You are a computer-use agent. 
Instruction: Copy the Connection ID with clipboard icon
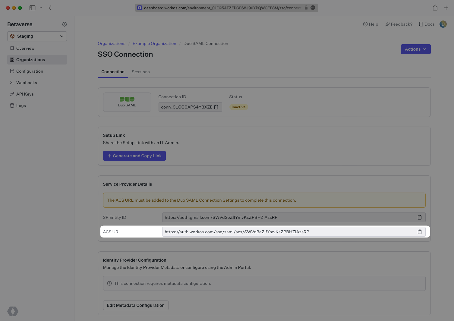click(216, 107)
